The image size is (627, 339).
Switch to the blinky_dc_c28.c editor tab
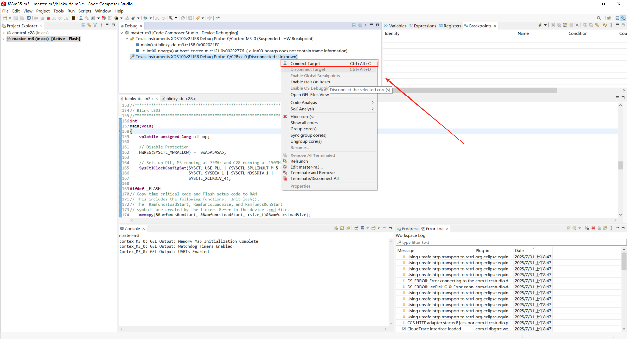point(181,99)
